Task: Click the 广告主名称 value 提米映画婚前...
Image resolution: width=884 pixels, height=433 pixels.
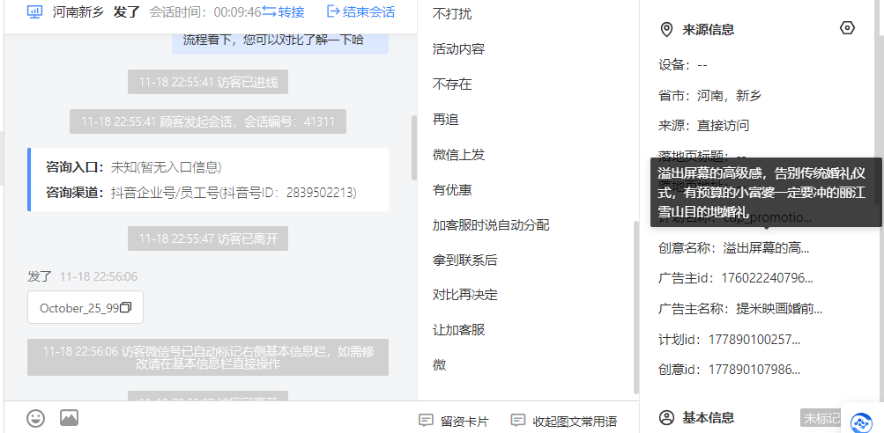Action: pyautogui.click(x=779, y=309)
